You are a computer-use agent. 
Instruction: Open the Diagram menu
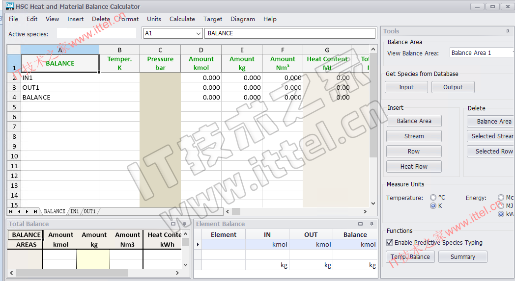[x=243, y=19]
